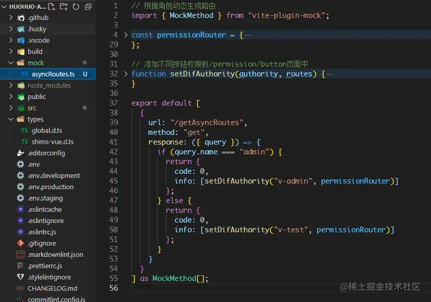431x302 pixels.
Task: Click gear icon of .env.staging
Action: click(x=21, y=198)
